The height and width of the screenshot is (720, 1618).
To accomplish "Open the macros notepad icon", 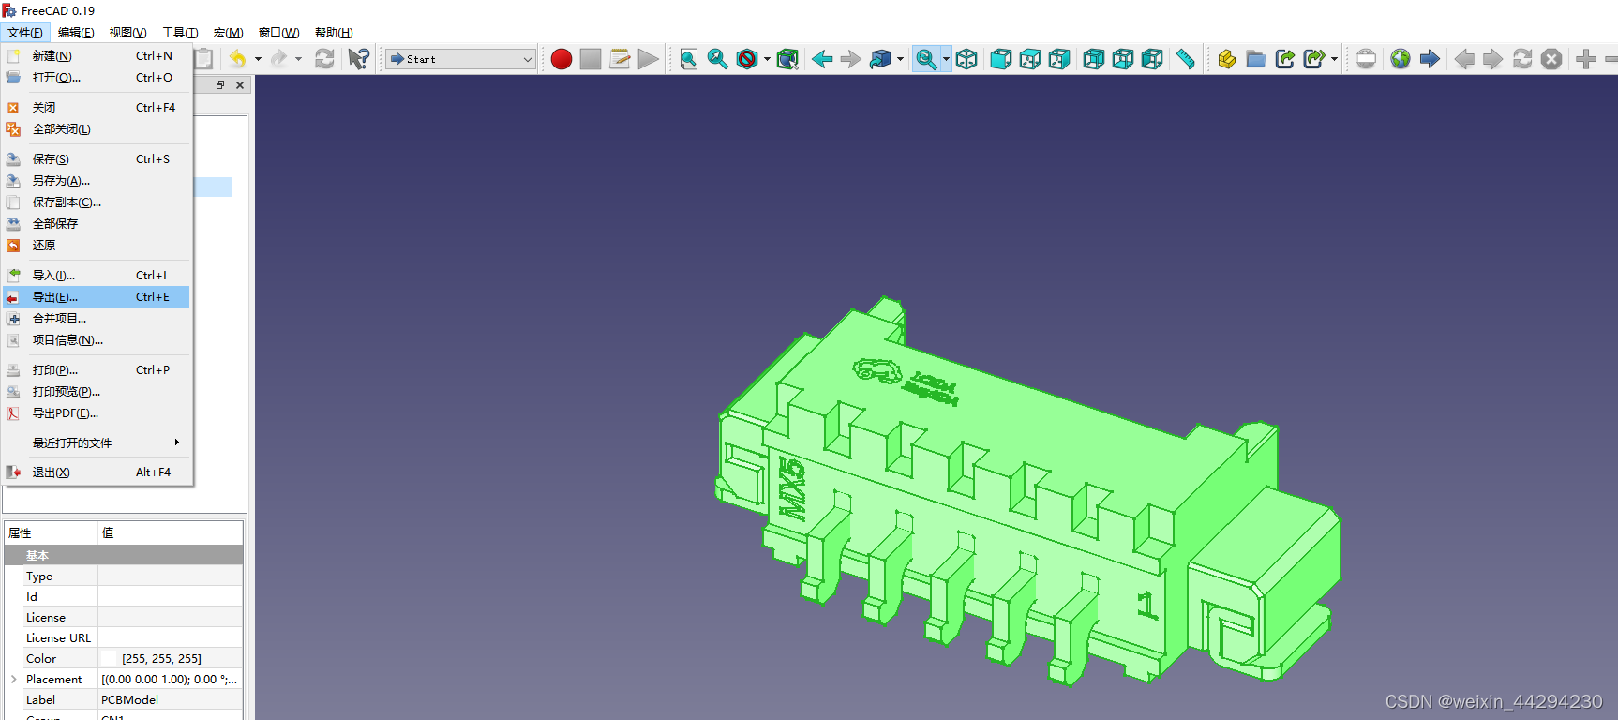I will [x=620, y=59].
